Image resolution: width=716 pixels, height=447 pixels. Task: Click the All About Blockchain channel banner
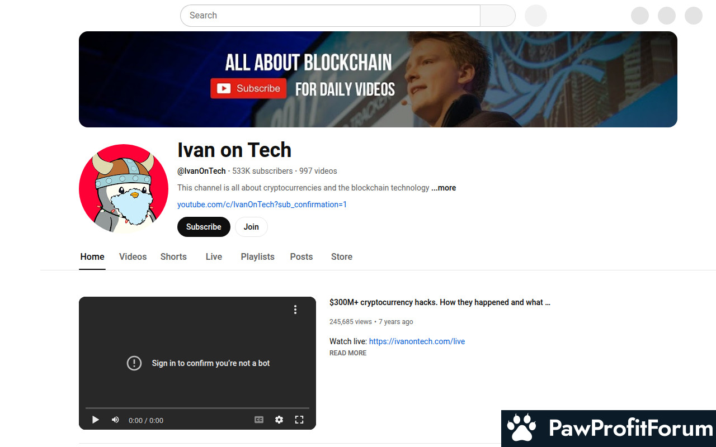tap(378, 79)
